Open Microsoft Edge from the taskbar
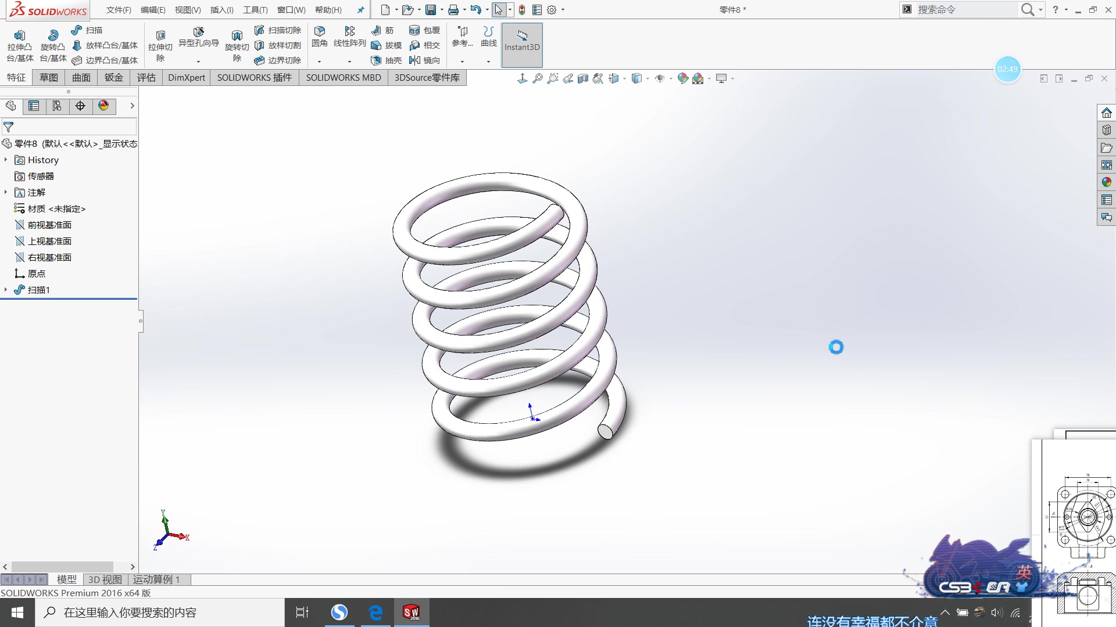This screenshot has height=627, width=1116. 376,612
